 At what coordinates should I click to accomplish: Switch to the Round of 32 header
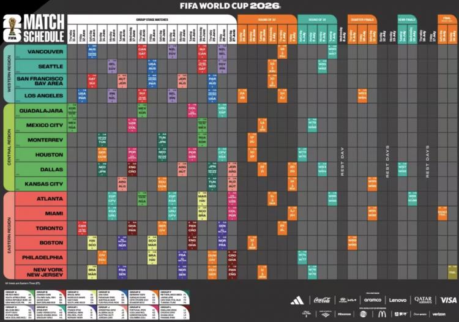pyautogui.click(x=266, y=20)
